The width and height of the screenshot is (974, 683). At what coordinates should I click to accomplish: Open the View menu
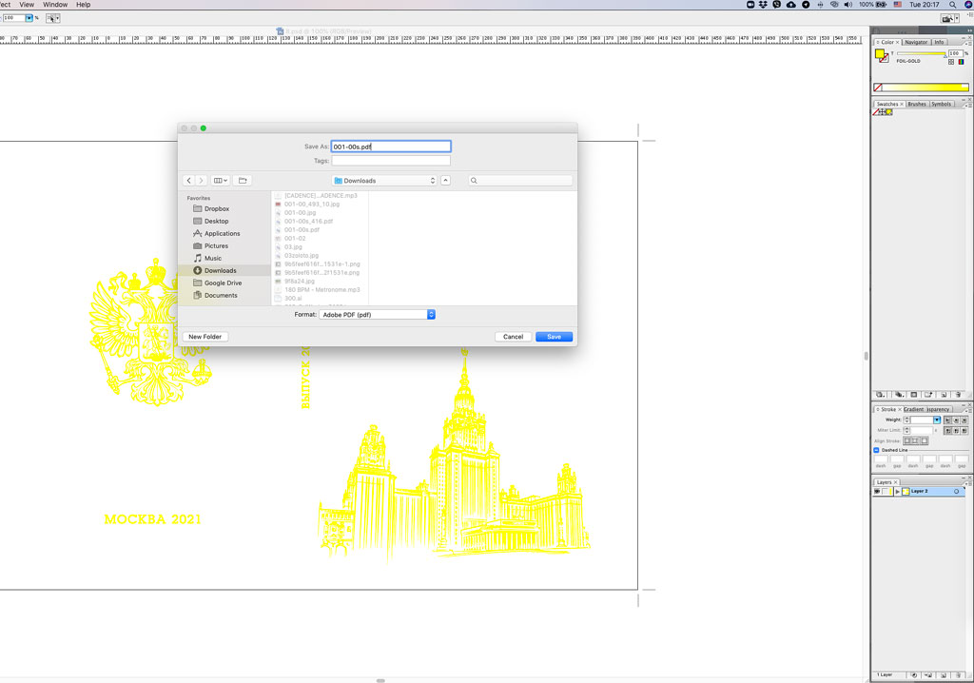(27, 5)
